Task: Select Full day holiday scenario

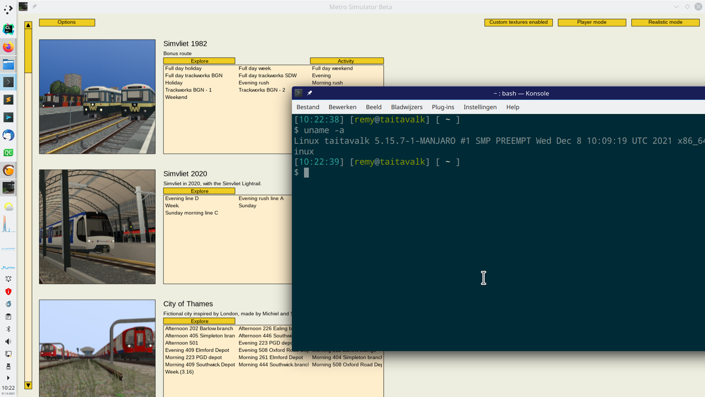Action: (183, 68)
